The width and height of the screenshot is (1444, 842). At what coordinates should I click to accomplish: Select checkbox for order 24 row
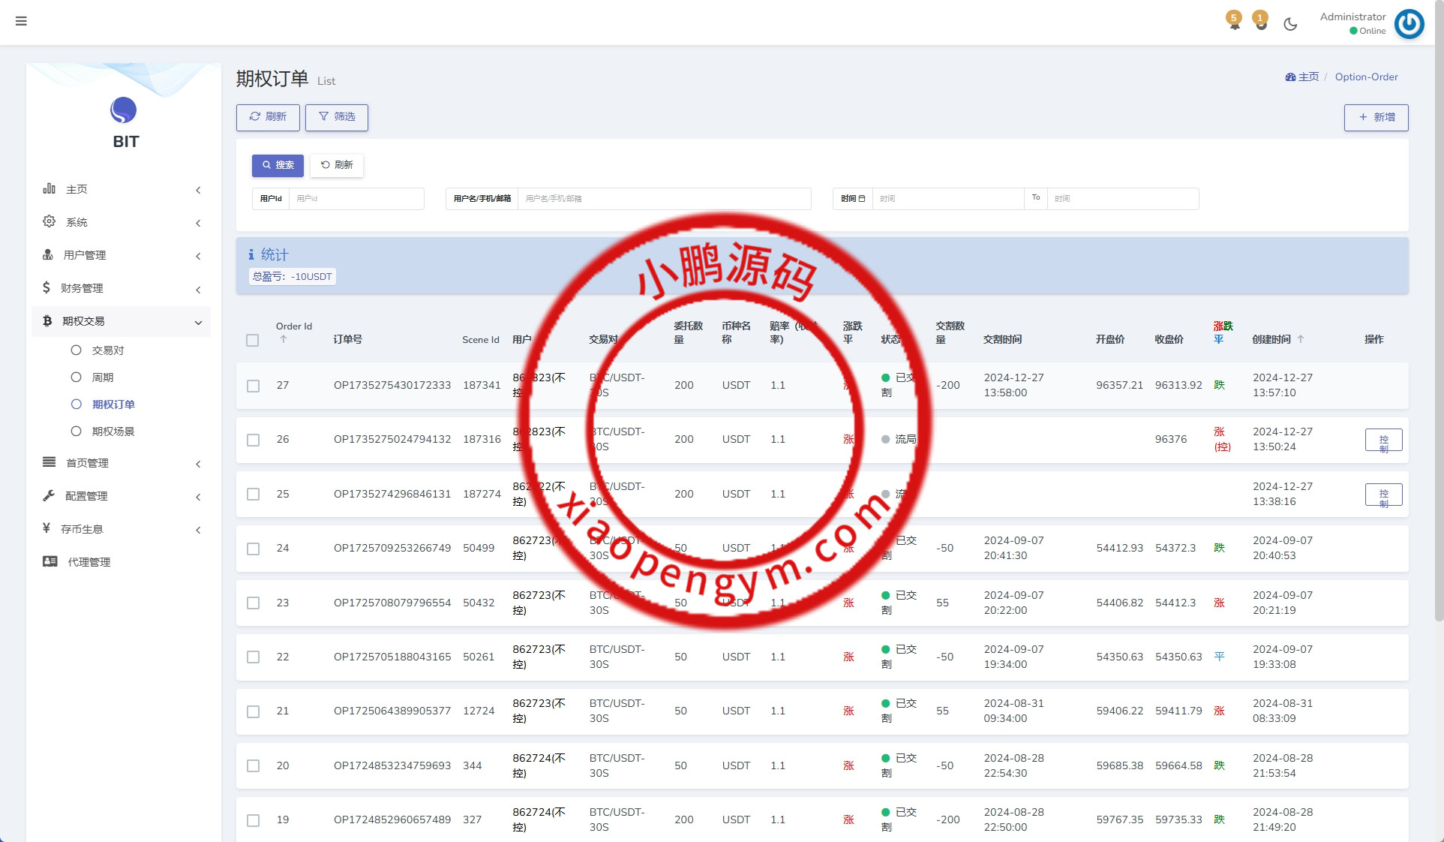[x=253, y=549]
